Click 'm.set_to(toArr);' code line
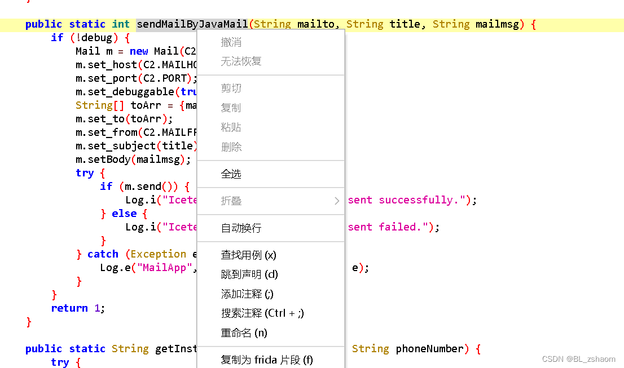624x368 pixels. click(x=124, y=119)
